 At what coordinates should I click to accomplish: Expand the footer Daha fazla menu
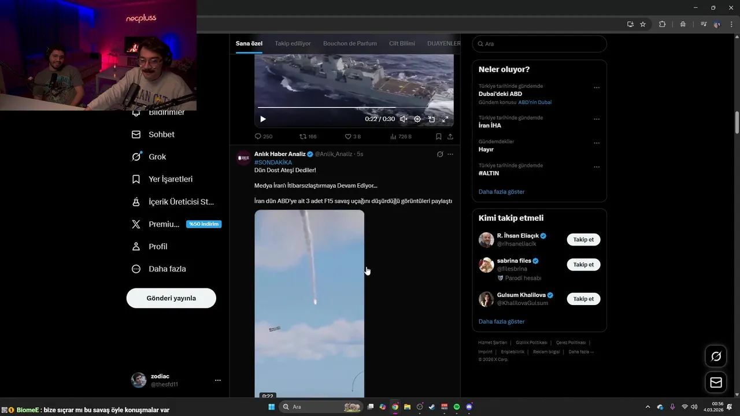coord(581,352)
